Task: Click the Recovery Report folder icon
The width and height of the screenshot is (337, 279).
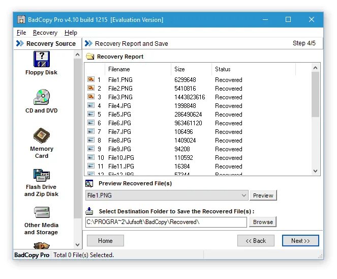Action: point(90,57)
